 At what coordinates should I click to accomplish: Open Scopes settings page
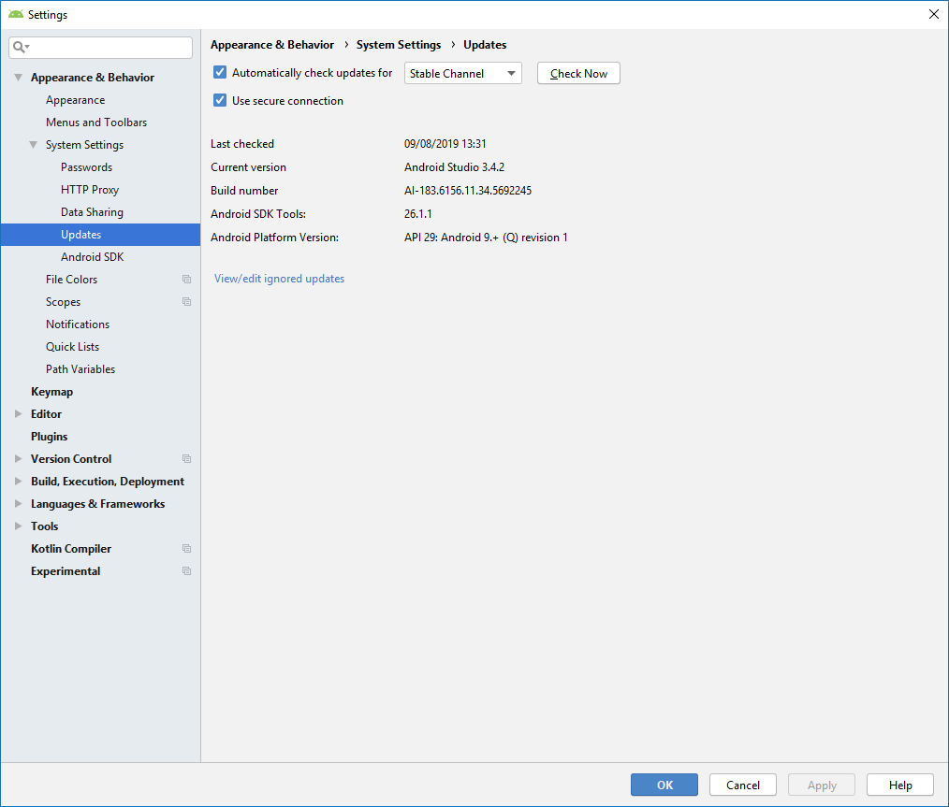[63, 302]
